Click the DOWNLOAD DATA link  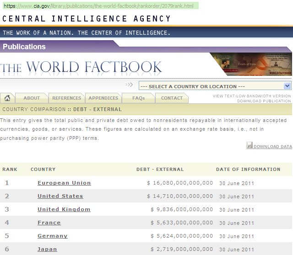coord(273,147)
